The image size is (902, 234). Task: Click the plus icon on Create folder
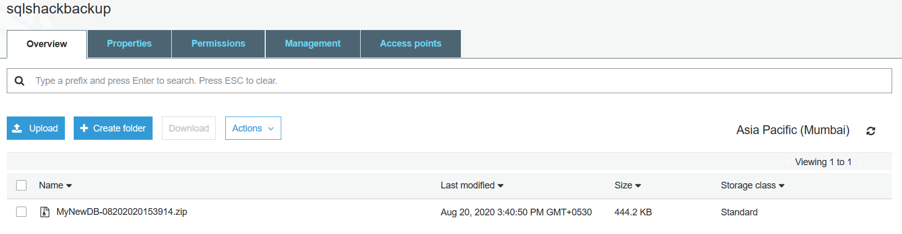point(84,128)
